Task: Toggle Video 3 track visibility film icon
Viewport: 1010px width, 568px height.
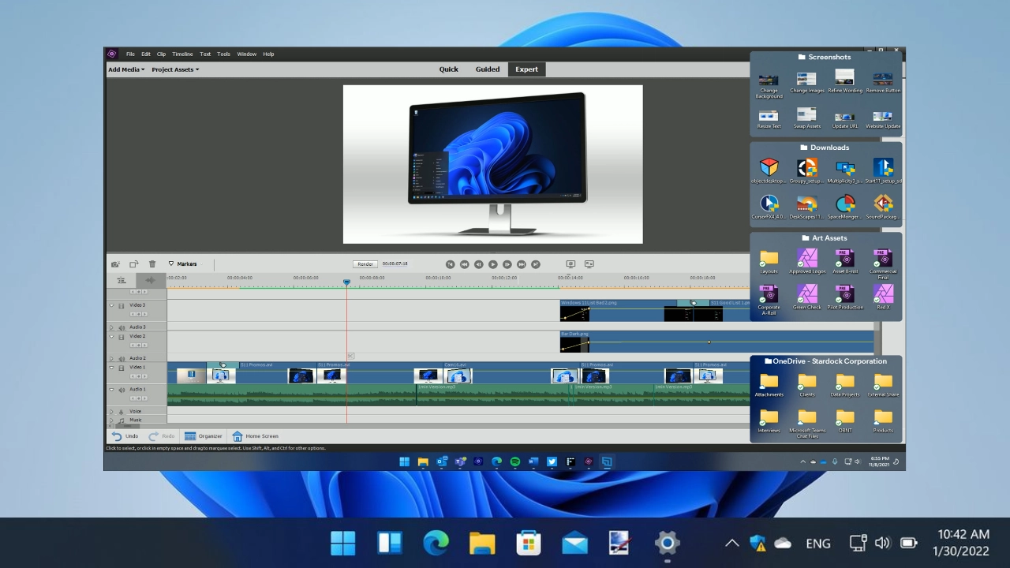Action: (x=122, y=305)
